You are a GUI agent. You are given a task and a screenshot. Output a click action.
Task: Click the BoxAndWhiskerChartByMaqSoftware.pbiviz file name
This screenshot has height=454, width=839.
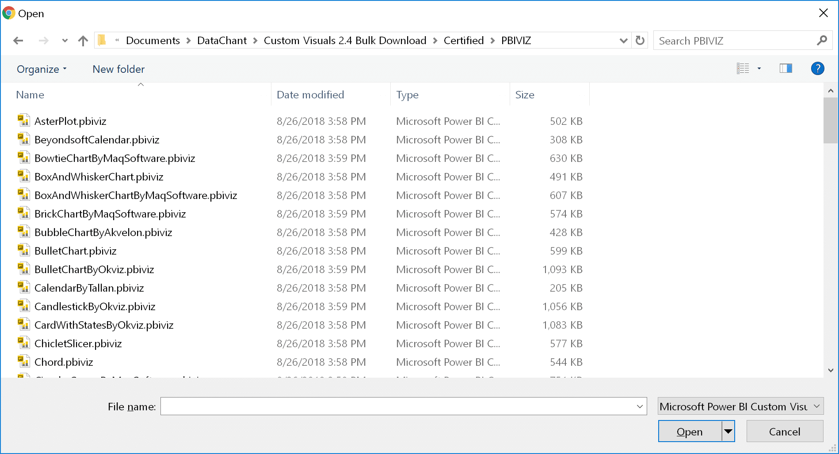(136, 195)
